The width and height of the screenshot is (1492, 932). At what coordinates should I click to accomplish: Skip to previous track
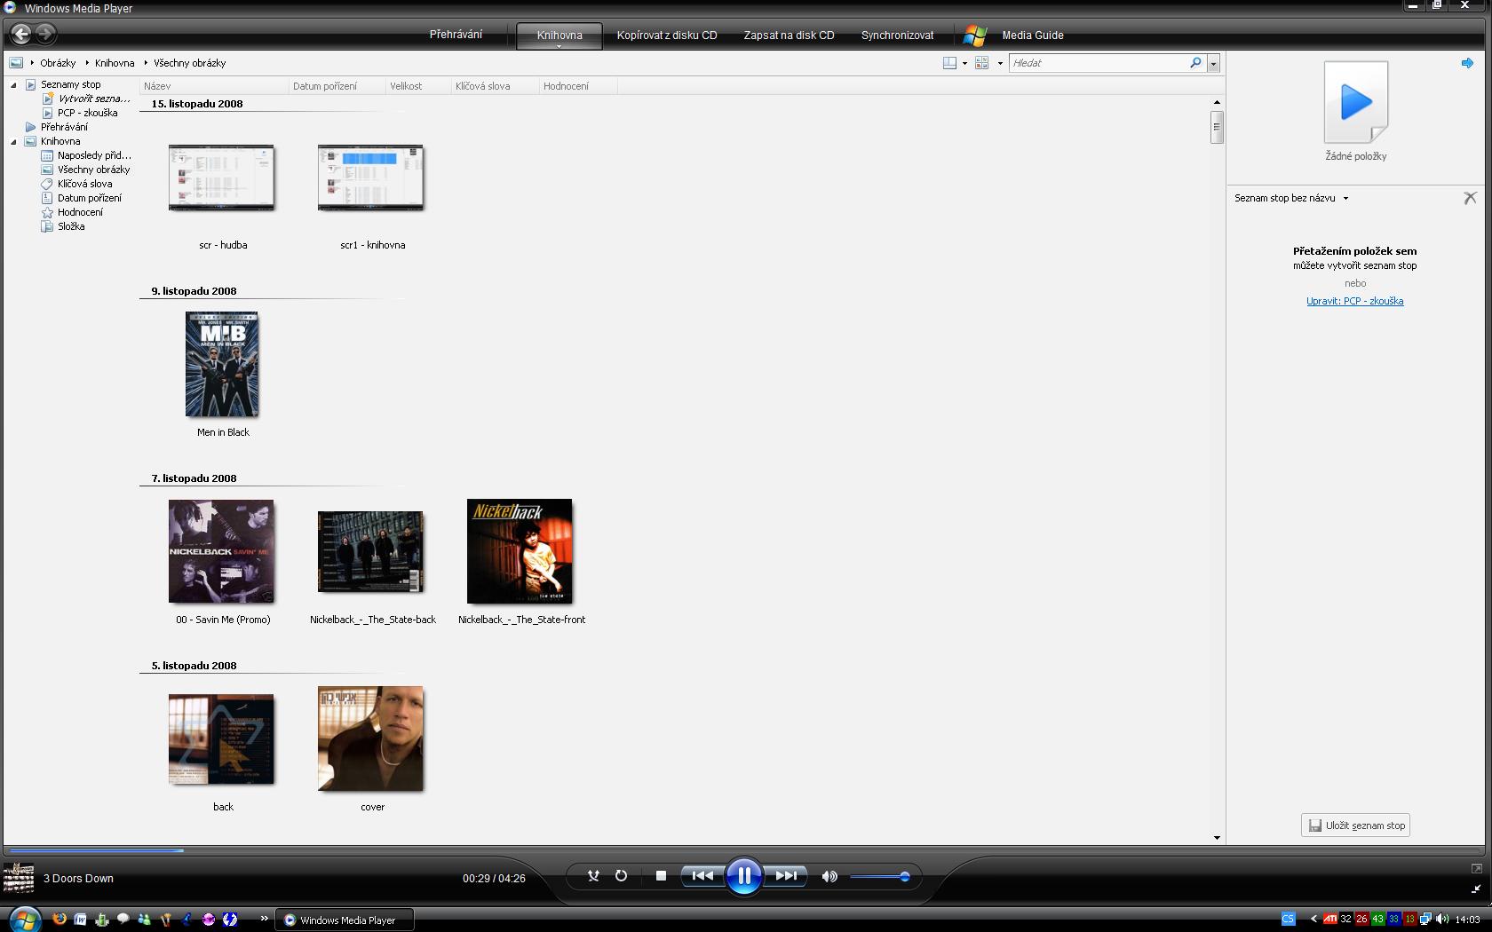[x=702, y=876]
